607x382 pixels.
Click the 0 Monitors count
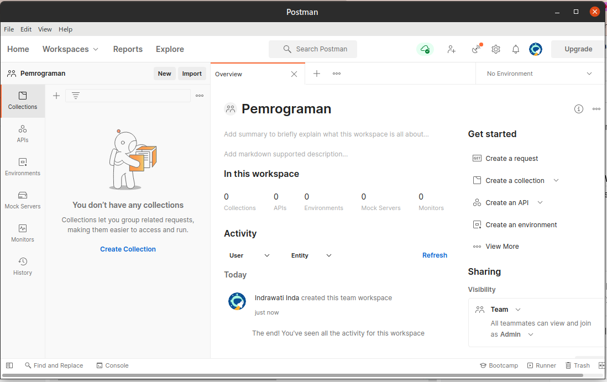coord(431,202)
